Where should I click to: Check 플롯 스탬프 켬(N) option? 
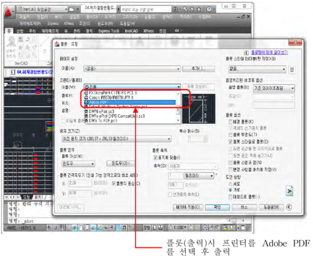230,163
